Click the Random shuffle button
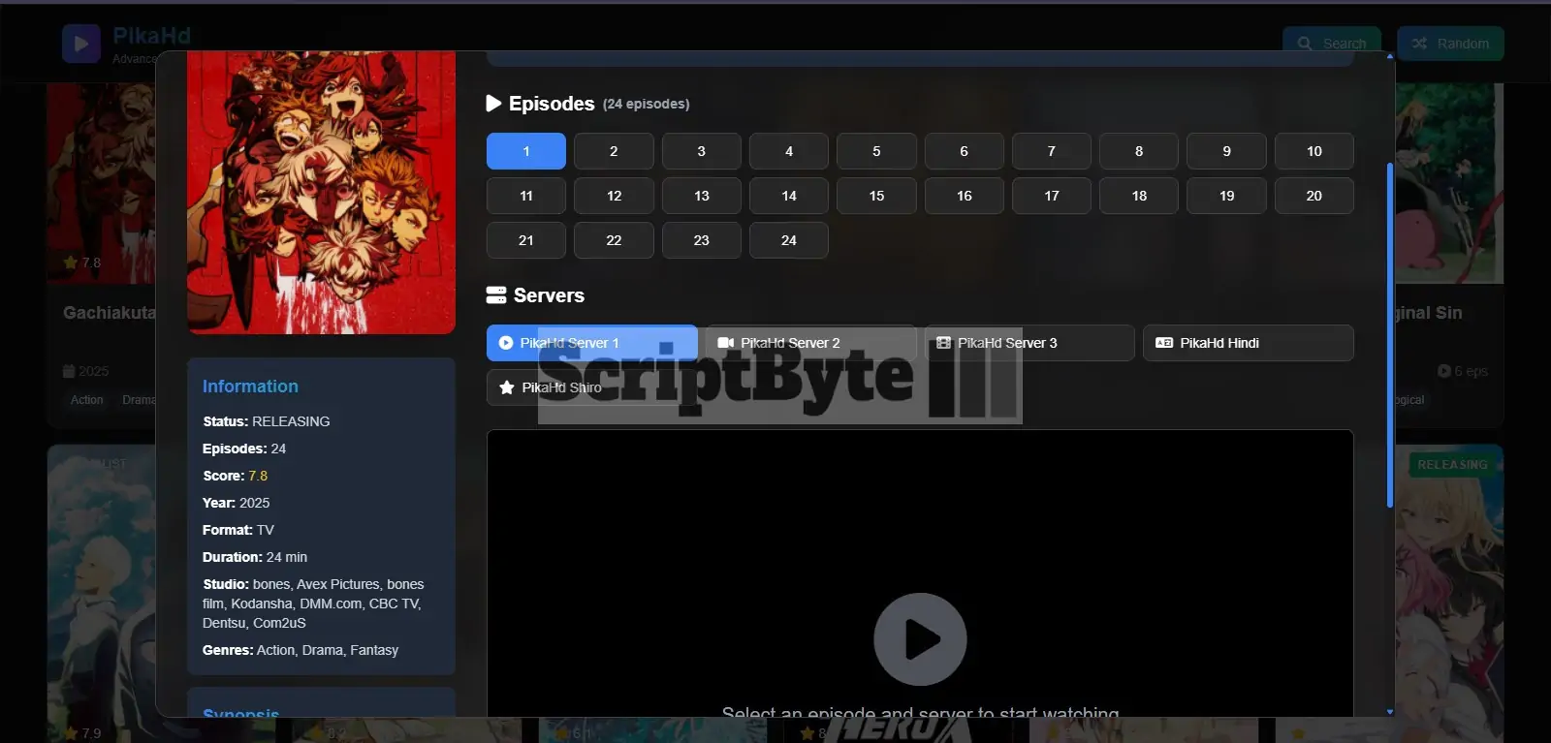 point(1450,44)
